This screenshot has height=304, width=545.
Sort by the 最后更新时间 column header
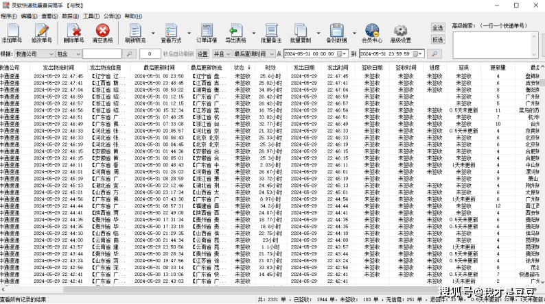159,68
